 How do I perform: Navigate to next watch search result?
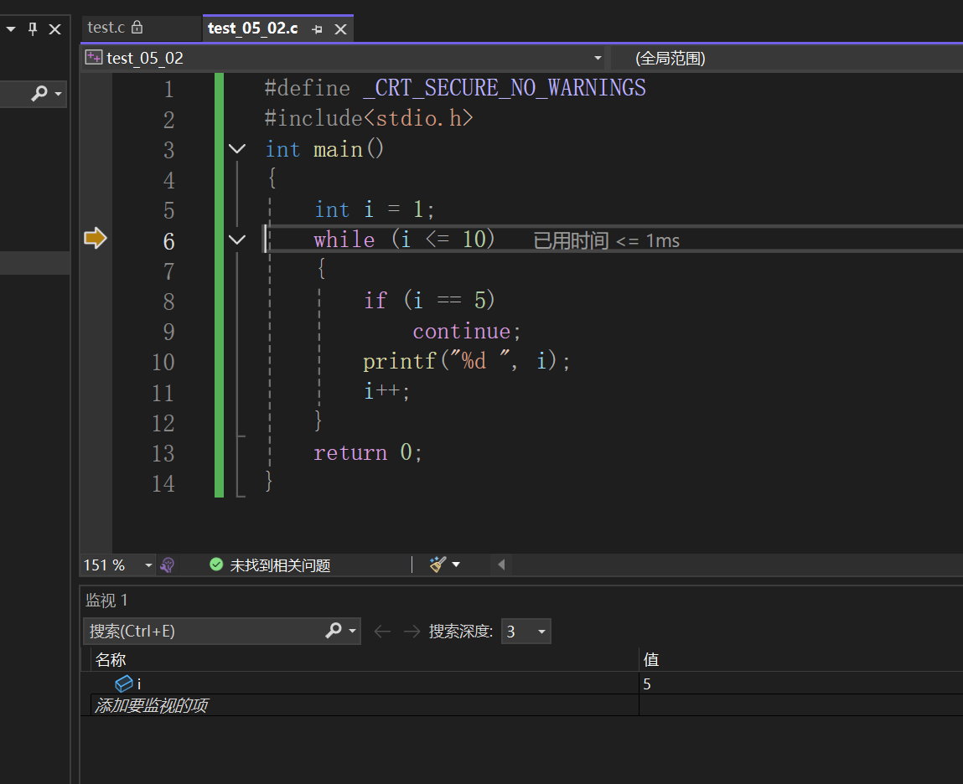click(x=412, y=631)
